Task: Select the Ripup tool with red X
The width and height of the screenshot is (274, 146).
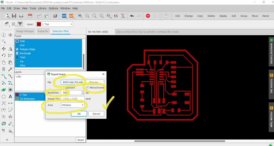Action: pyautogui.click(x=10, y=76)
